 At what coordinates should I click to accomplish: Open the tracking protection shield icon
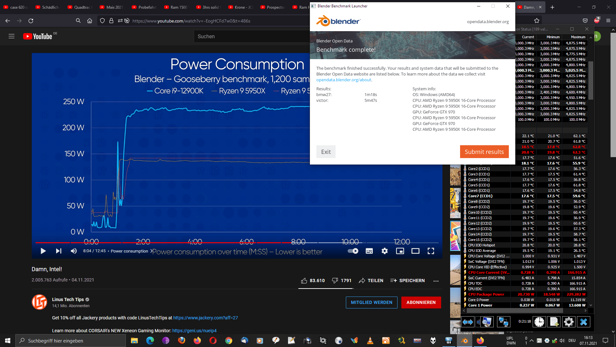pos(102,21)
